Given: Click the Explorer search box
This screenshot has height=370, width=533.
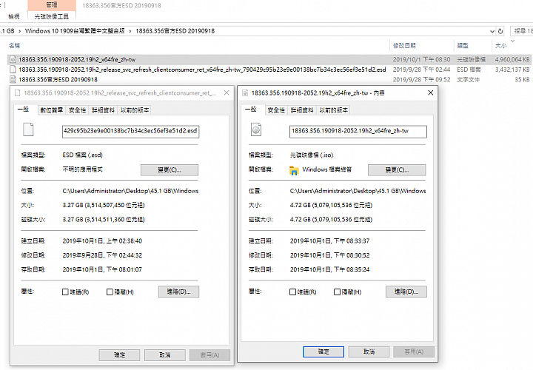Looking at the screenshot, I should [x=522, y=31].
